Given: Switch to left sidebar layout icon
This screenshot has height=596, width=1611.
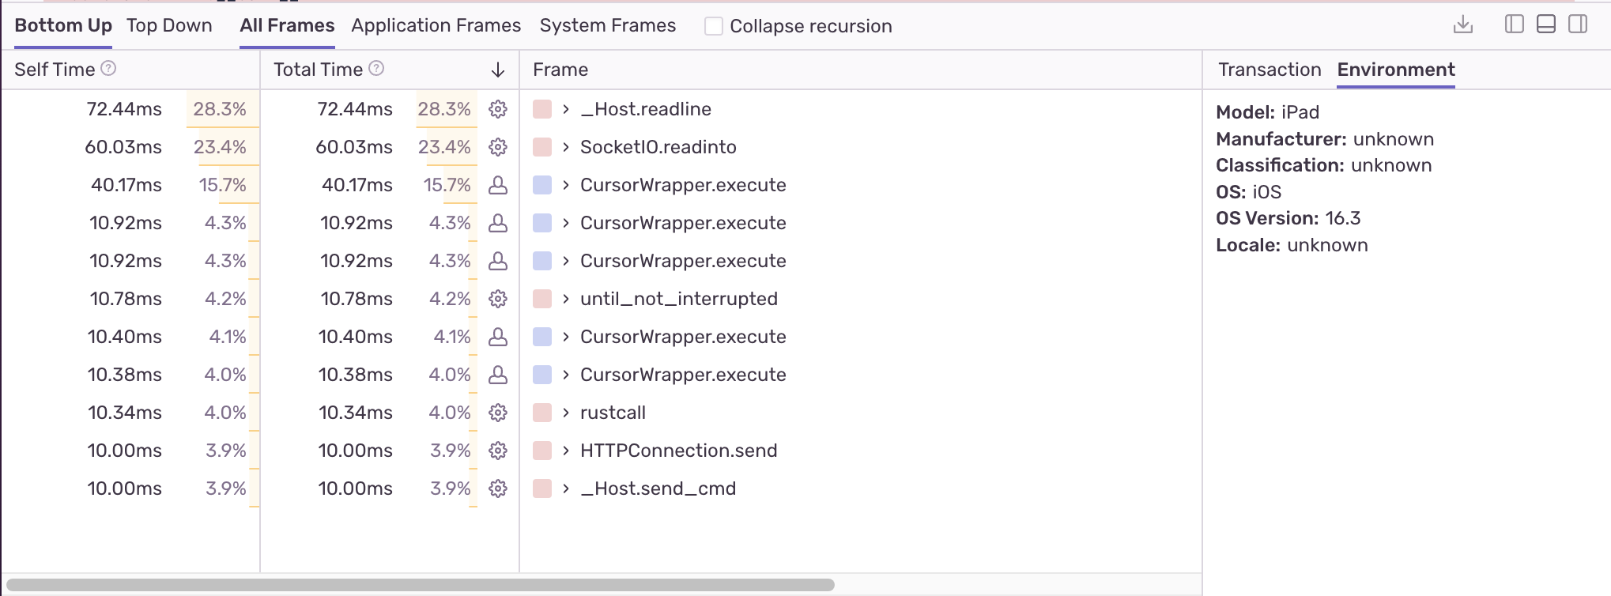Looking at the screenshot, I should [1514, 25].
